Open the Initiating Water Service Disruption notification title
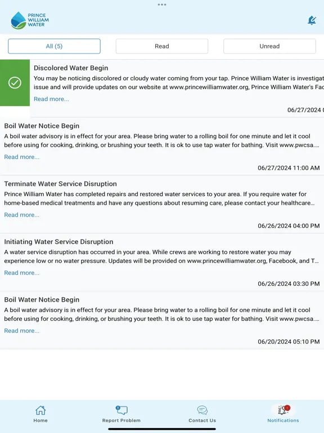The image size is (324, 433). pyautogui.click(x=58, y=242)
